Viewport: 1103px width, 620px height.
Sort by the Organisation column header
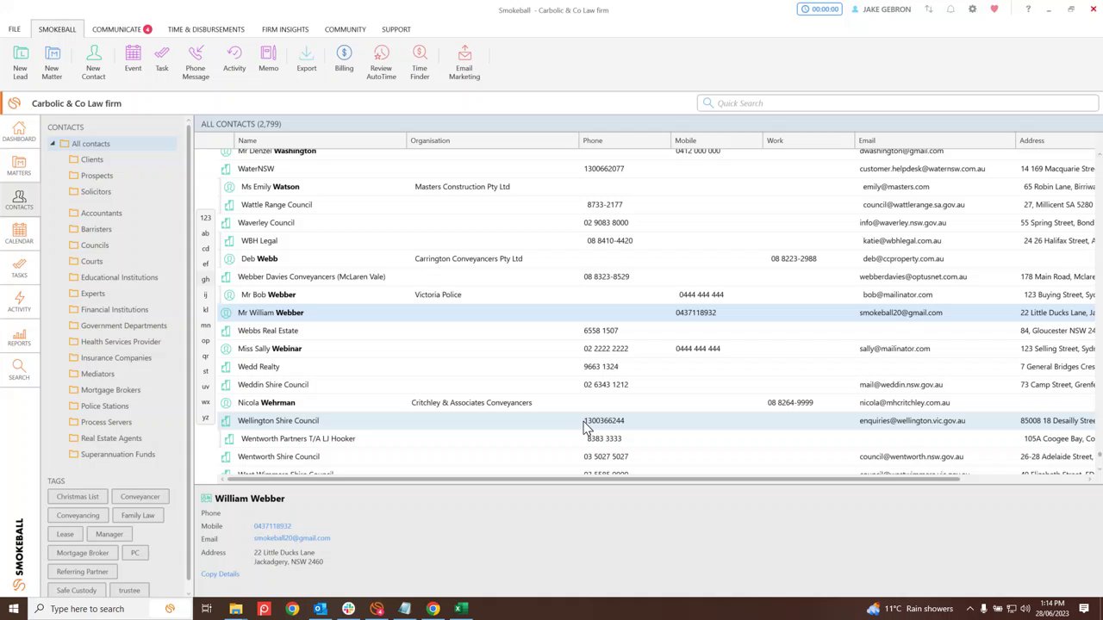click(x=493, y=140)
